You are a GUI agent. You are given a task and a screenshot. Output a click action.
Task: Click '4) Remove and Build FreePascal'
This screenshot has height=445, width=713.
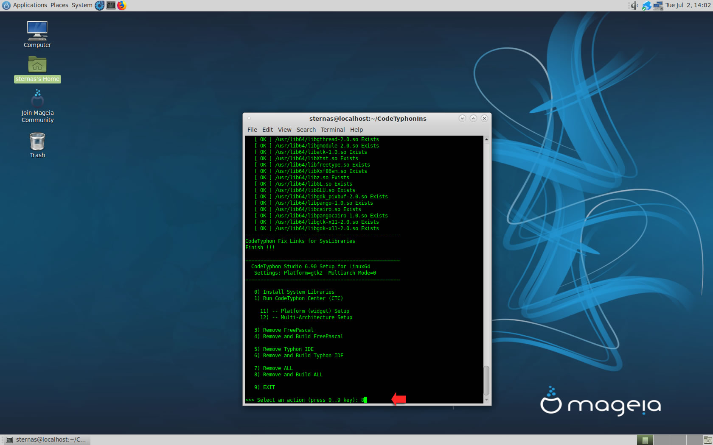click(299, 337)
